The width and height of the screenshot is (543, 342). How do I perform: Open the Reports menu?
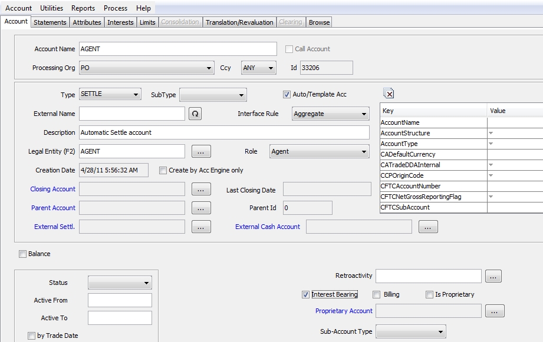click(x=83, y=8)
